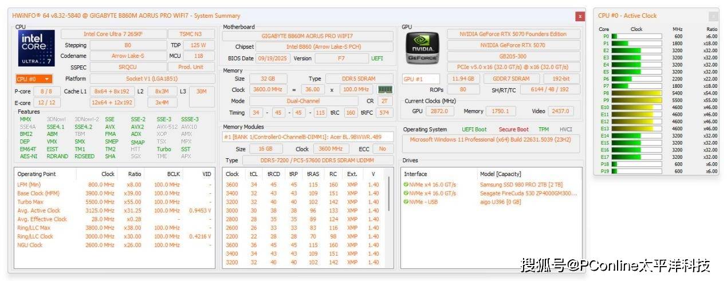The image size is (727, 281).
Task: Expand the memory module BANK 1 selector
Action: pos(308,137)
